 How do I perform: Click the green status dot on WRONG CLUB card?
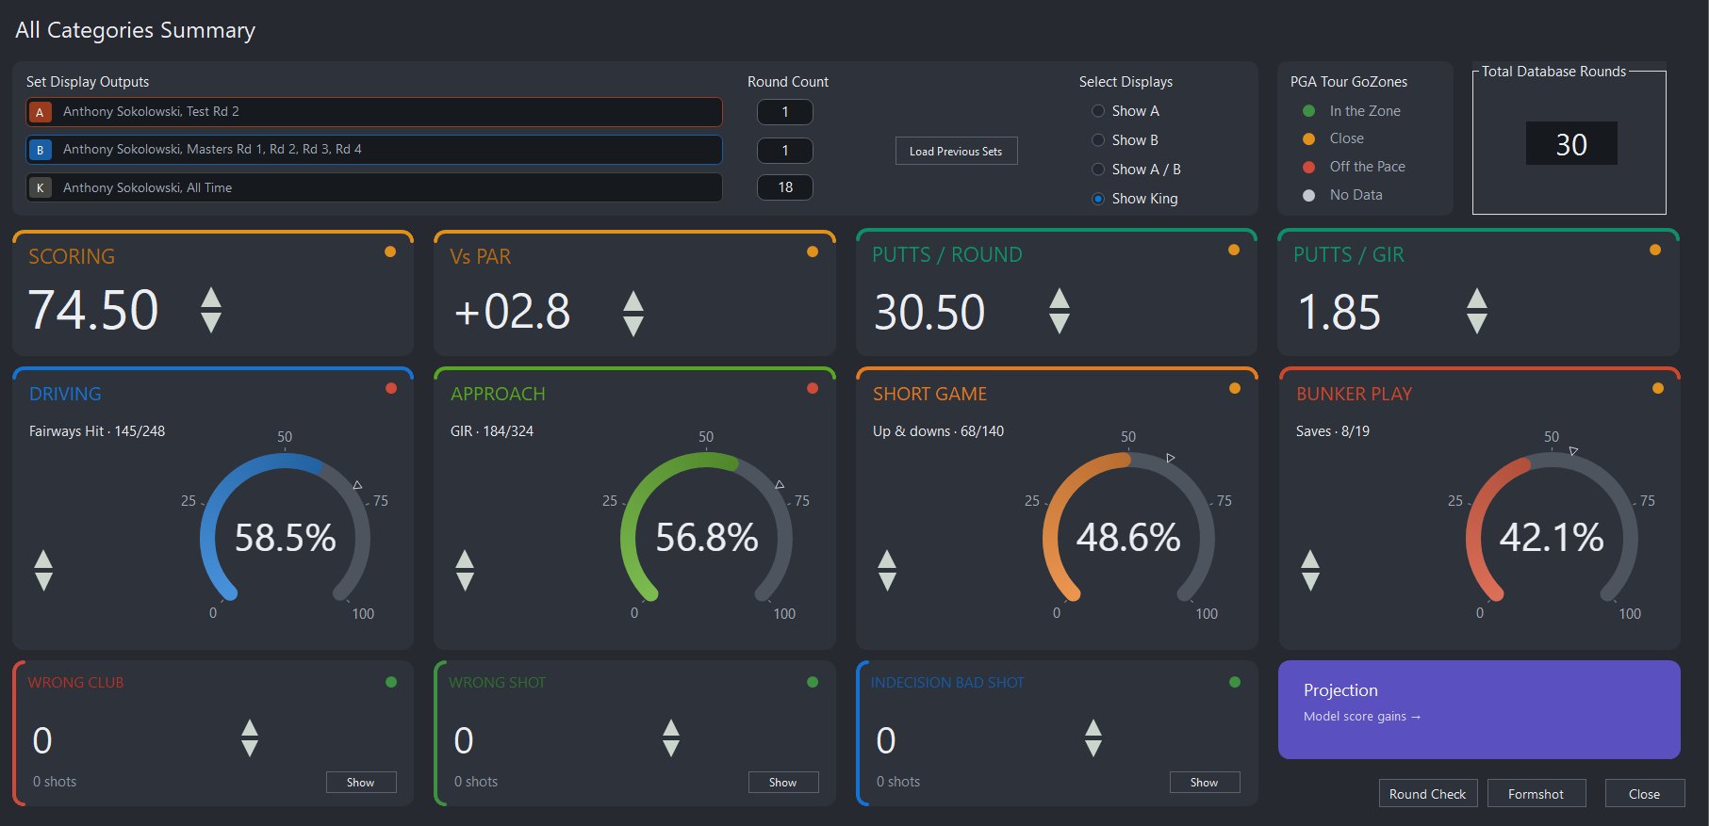[x=391, y=682]
